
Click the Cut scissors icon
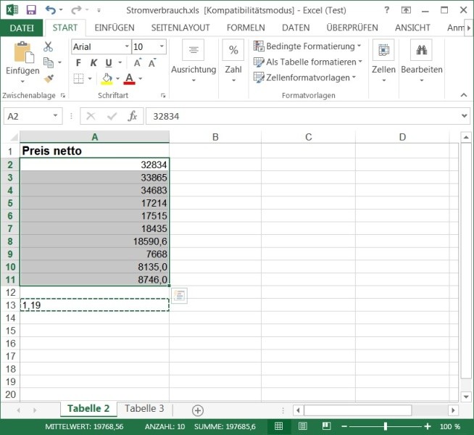(48, 46)
